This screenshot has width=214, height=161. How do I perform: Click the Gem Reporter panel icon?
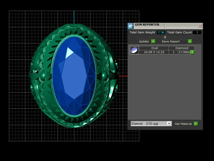(x=131, y=26)
